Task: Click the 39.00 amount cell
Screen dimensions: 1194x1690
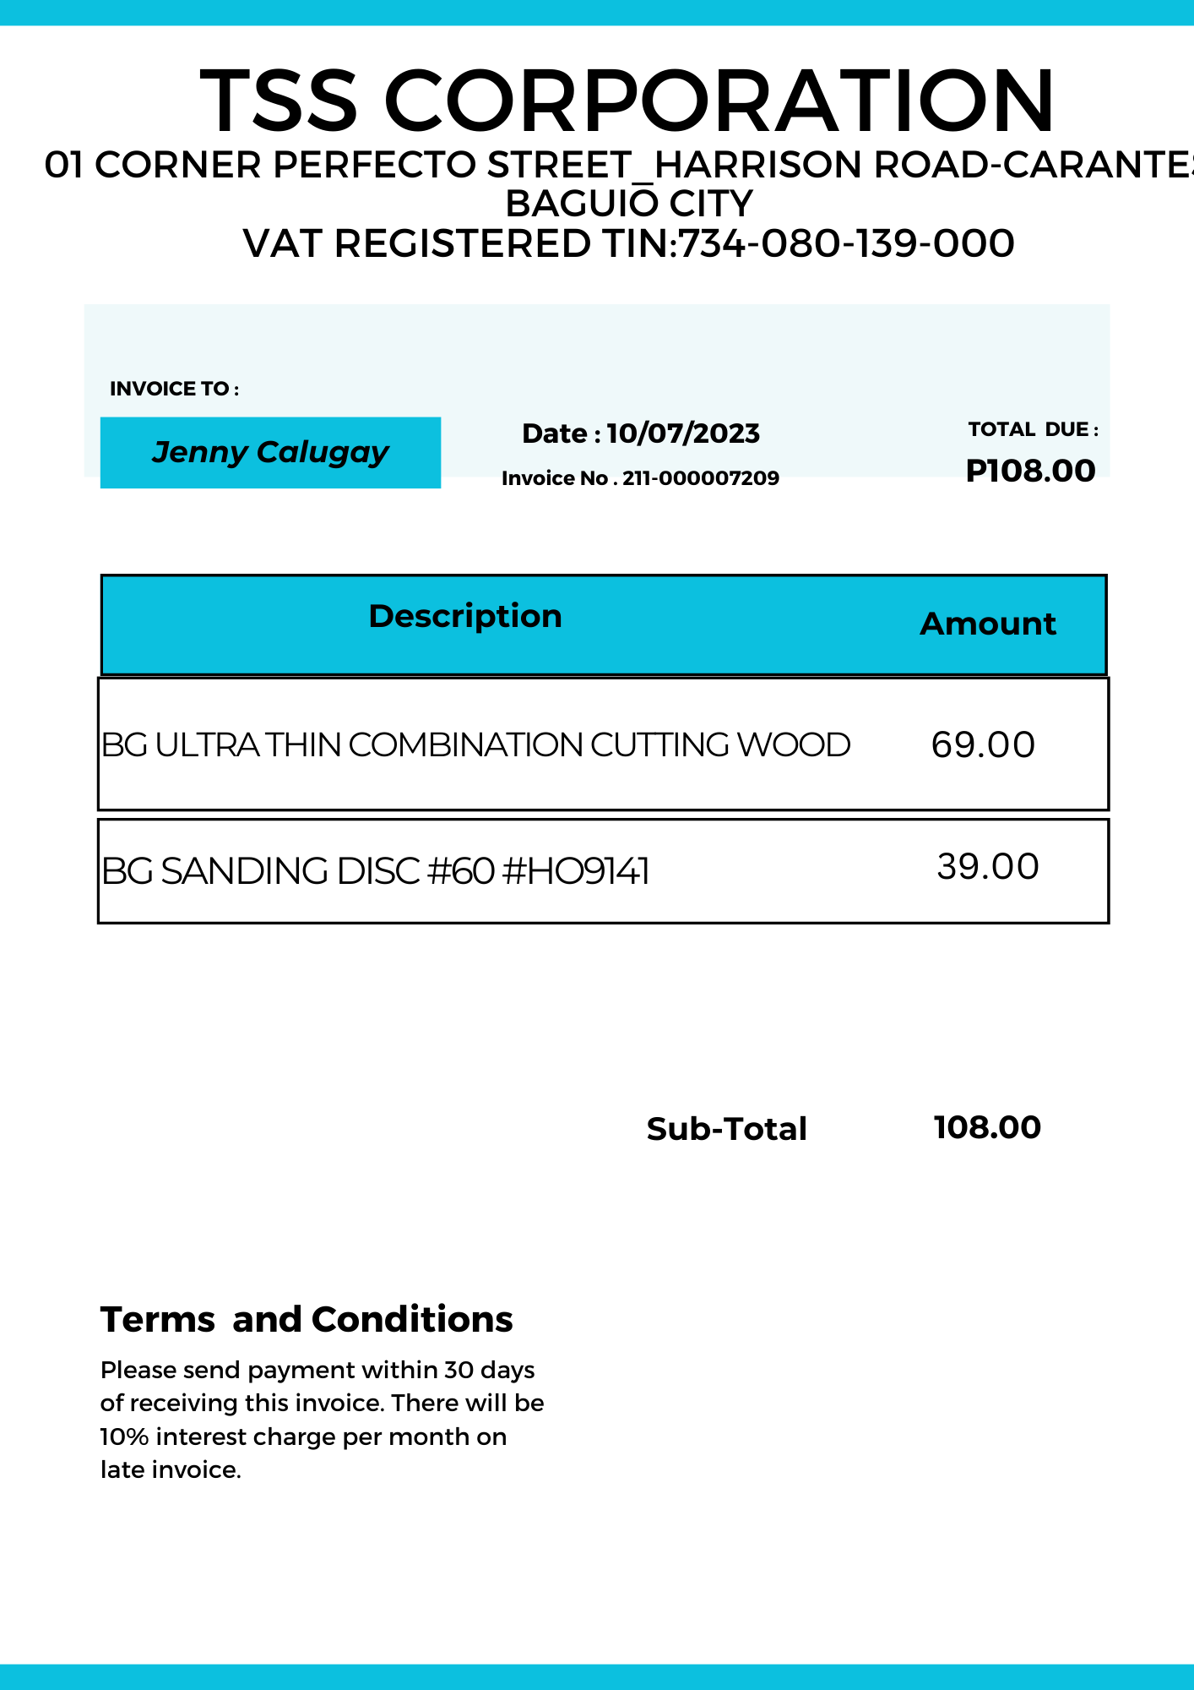Action: (x=988, y=866)
